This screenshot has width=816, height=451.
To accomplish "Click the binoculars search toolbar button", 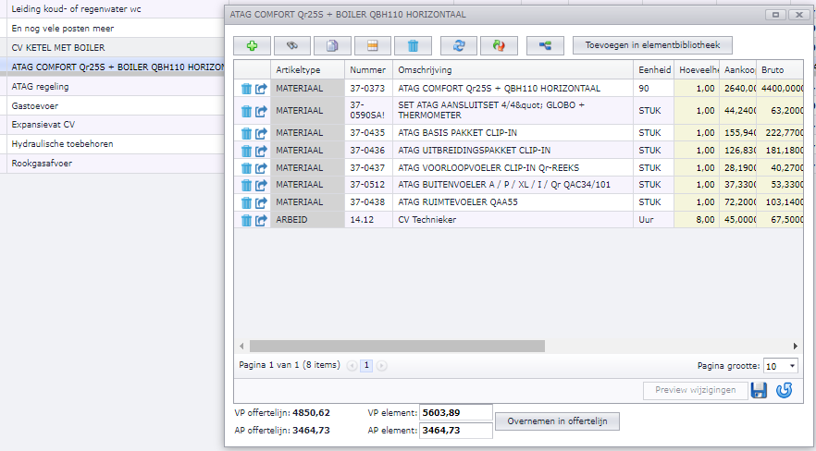I will click(x=292, y=45).
